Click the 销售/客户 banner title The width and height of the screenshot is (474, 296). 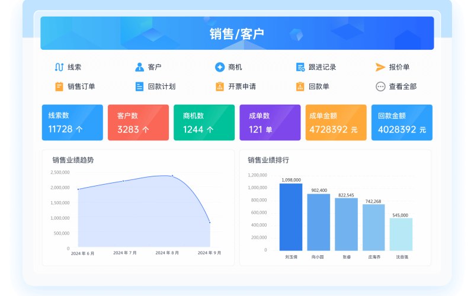coord(237,34)
